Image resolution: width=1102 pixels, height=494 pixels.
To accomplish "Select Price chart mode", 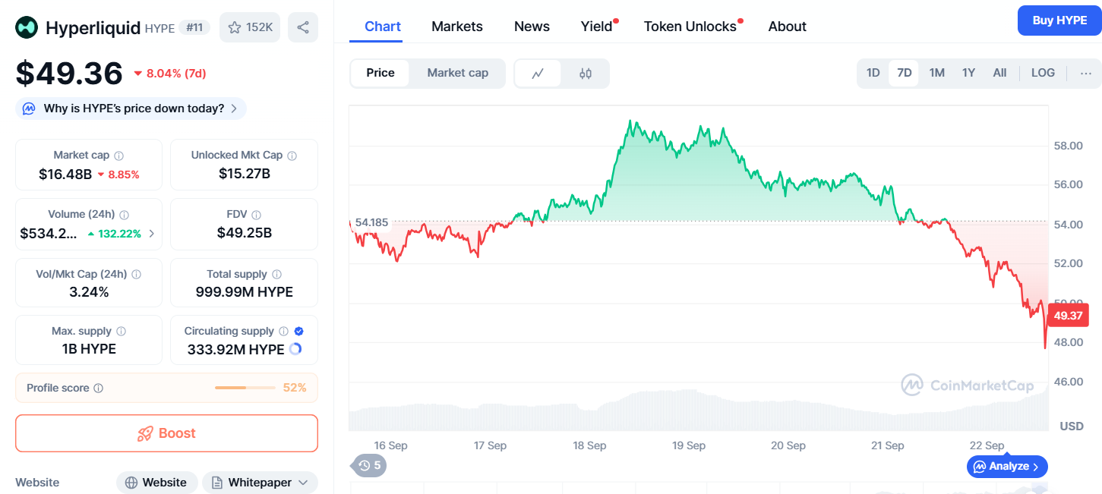I will [x=380, y=73].
